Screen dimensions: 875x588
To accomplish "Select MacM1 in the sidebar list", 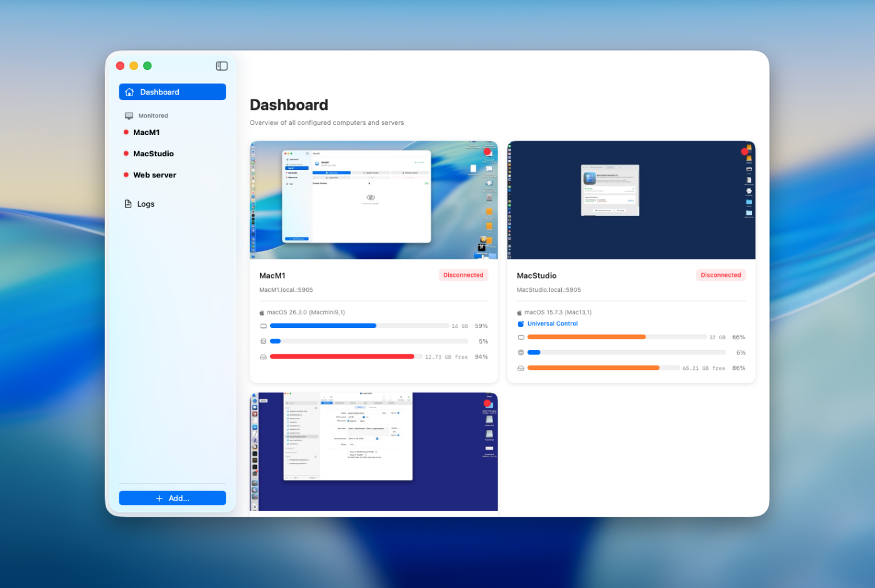I will [x=146, y=132].
